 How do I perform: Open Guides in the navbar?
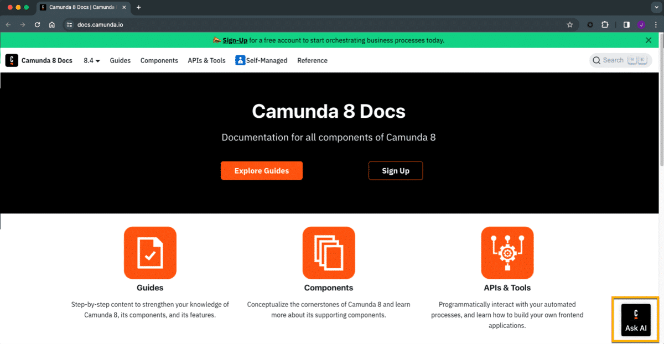coord(120,60)
